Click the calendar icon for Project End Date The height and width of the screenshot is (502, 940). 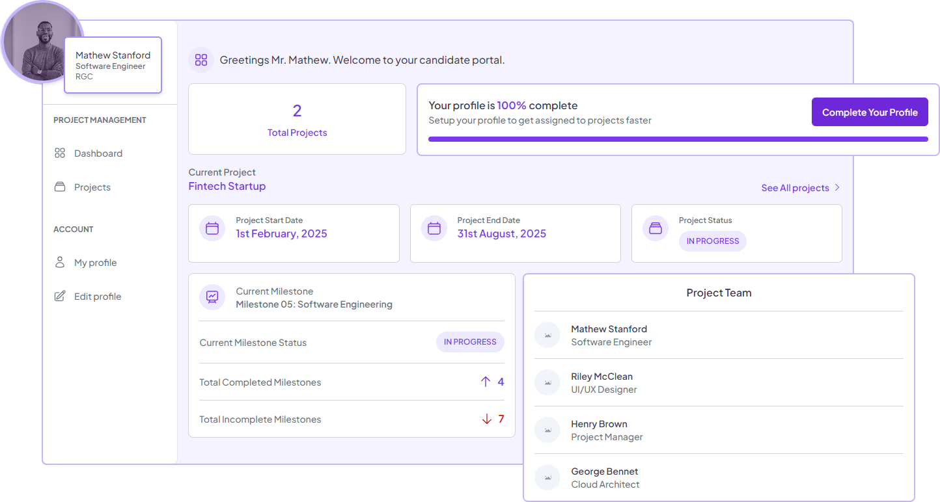coord(434,228)
